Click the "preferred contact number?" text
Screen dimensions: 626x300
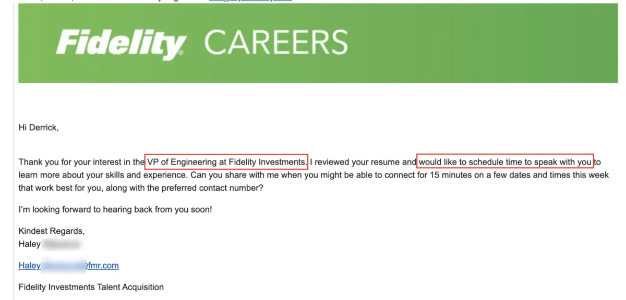pyautogui.click(x=214, y=188)
